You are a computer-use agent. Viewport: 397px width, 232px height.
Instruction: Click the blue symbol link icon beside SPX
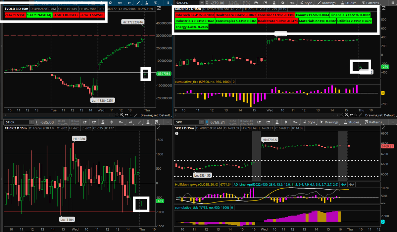[207, 122]
